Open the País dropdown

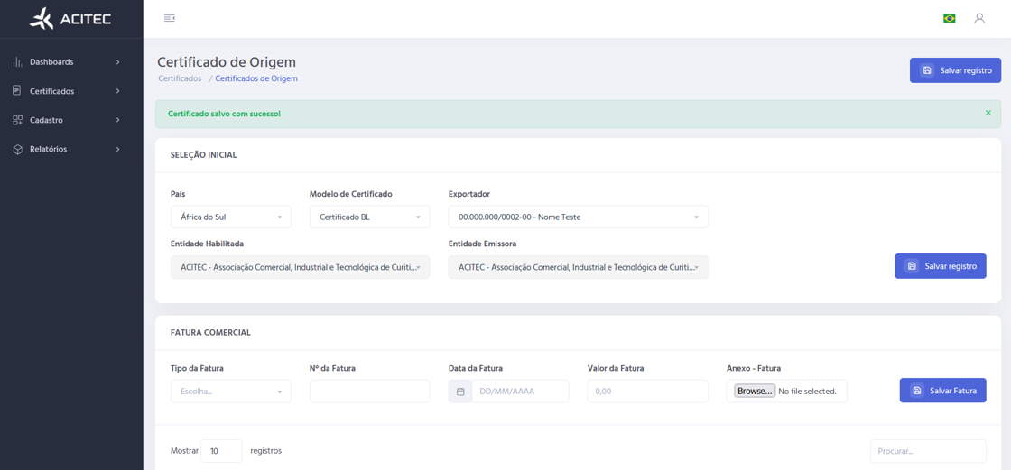point(230,217)
